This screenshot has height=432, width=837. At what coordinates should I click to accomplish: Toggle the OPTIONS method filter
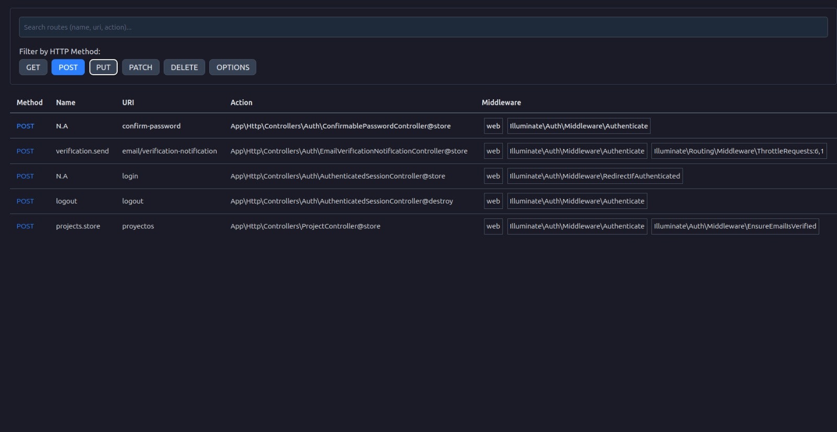click(233, 67)
